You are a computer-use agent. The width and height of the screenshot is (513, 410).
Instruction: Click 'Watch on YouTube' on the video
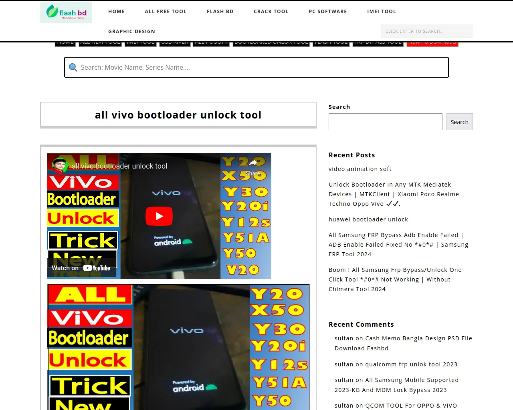point(81,268)
